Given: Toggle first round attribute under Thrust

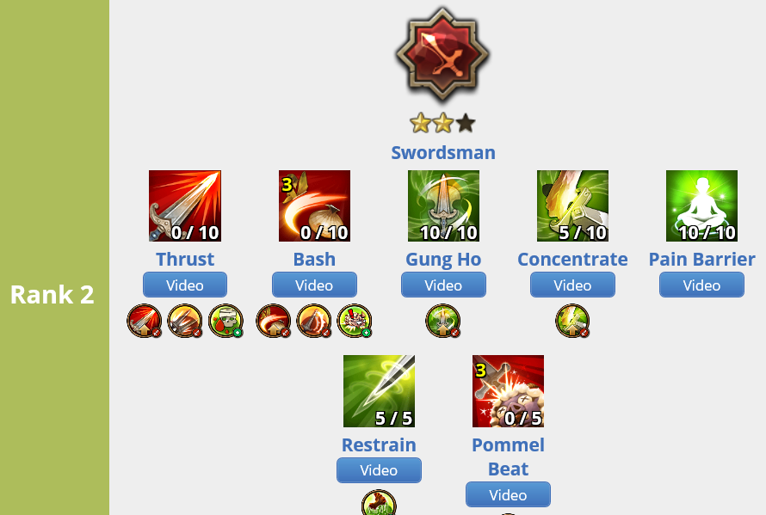Looking at the screenshot, I should click(144, 321).
